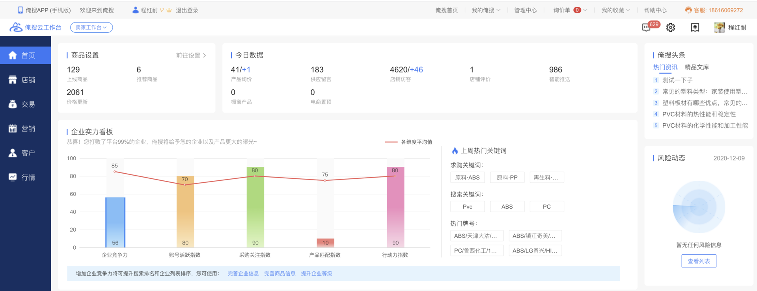Open settings via the gear icon
Screen dimensions: 757x291
[x=671, y=27]
